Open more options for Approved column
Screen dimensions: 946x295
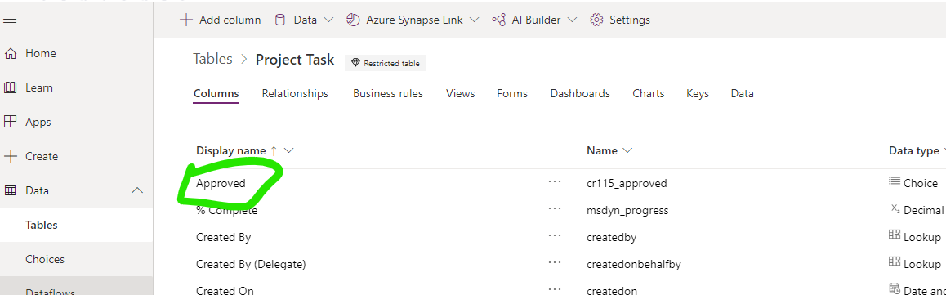tap(555, 182)
